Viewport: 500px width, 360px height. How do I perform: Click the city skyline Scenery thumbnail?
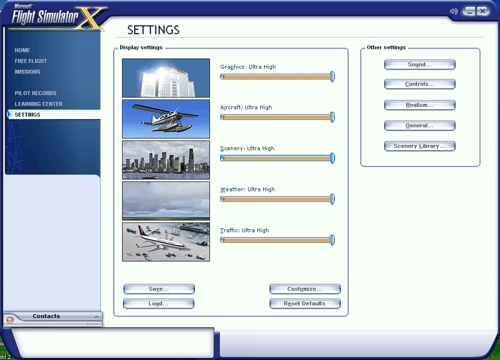(x=166, y=160)
